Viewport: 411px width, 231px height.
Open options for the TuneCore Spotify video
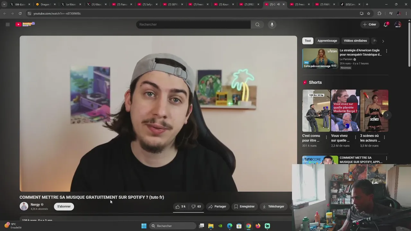point(386,158)
